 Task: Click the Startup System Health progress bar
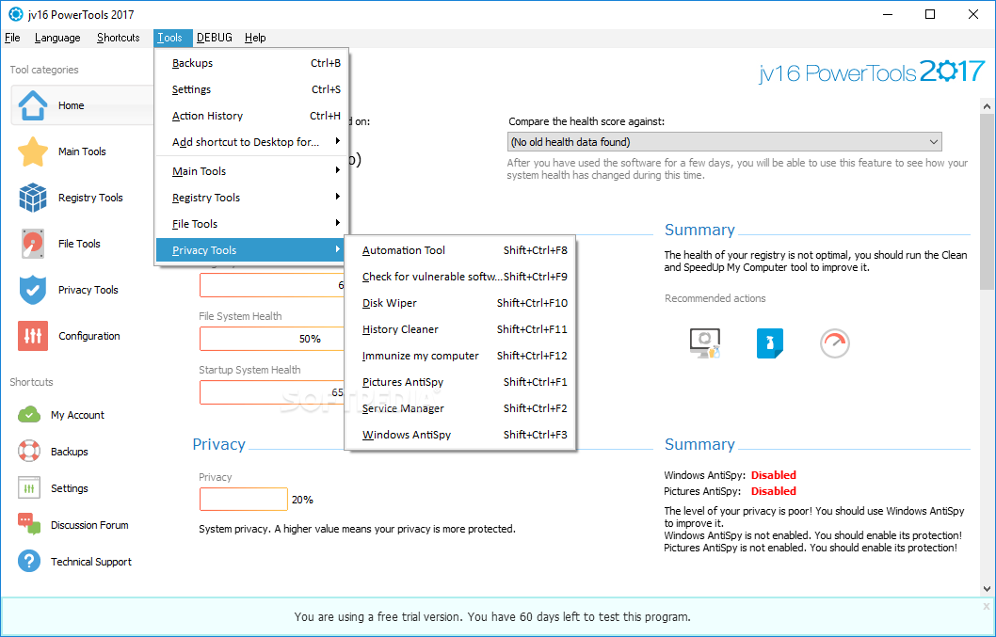point(272,392)
